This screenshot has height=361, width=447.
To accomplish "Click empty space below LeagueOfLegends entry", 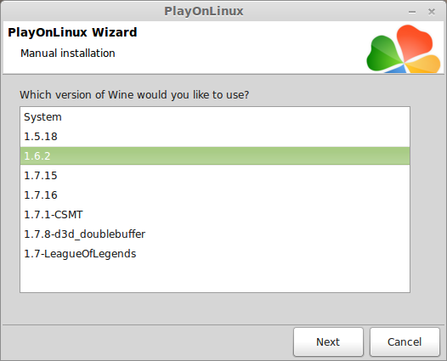I will click(215, 278).
